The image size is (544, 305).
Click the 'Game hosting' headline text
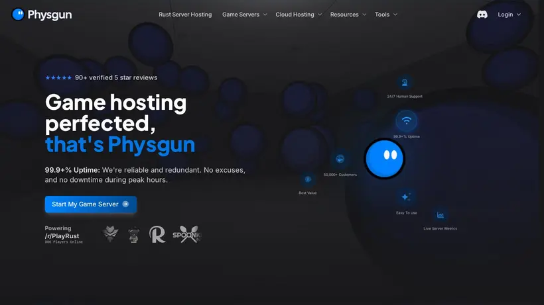[115, 103]
